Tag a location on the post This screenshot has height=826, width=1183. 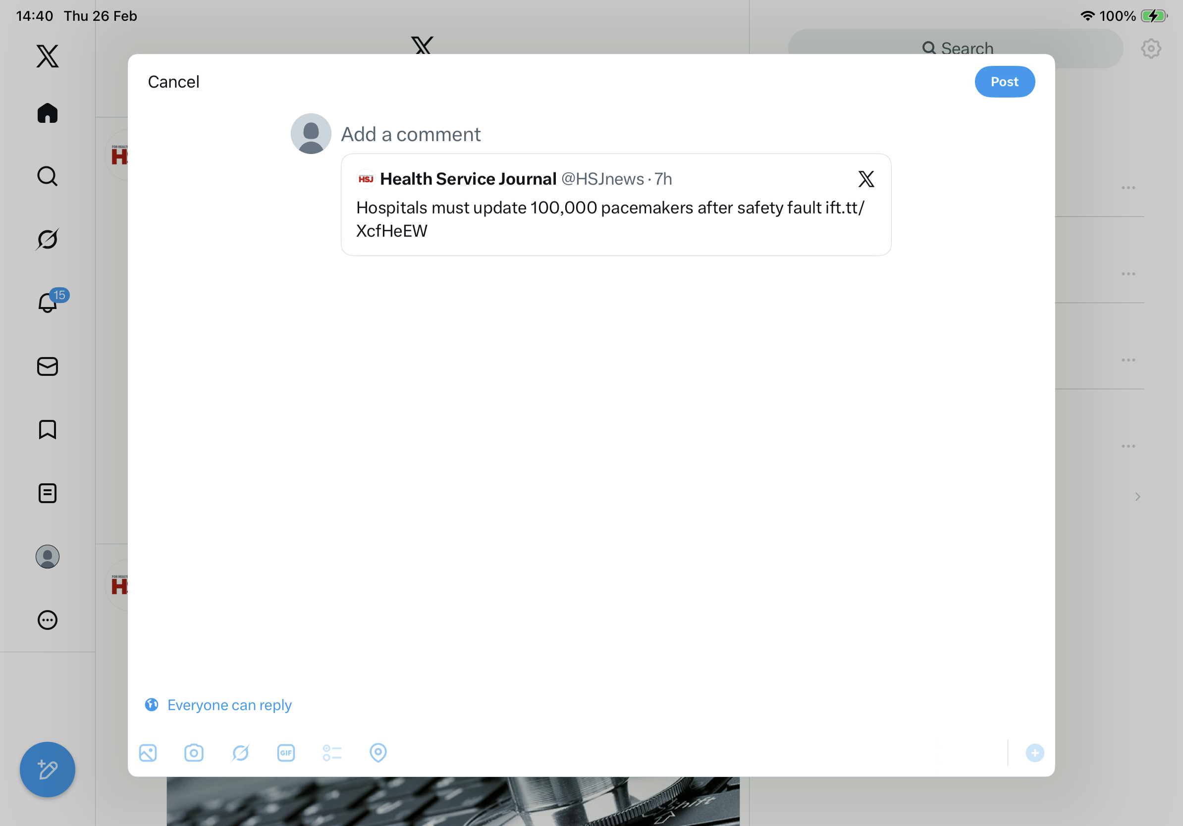[x=378, y=753]
